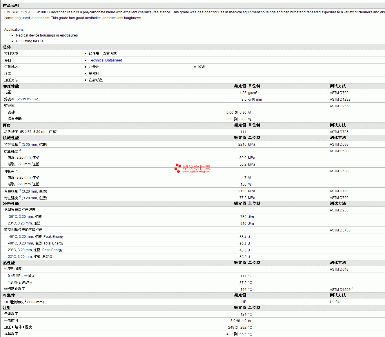Image resolution: width=385 pixels, height=337 pixels.
Task: Click the 热性能 section header
Action: (x=9, y=263)
